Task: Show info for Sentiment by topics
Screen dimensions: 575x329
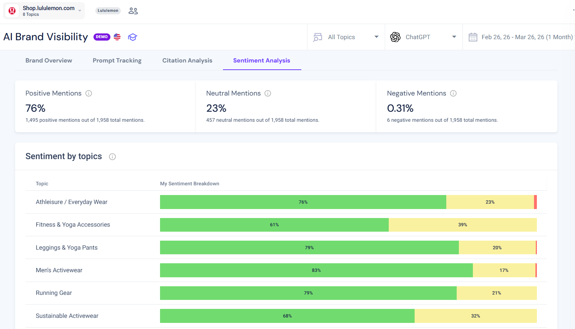Action: coord(113,157)
